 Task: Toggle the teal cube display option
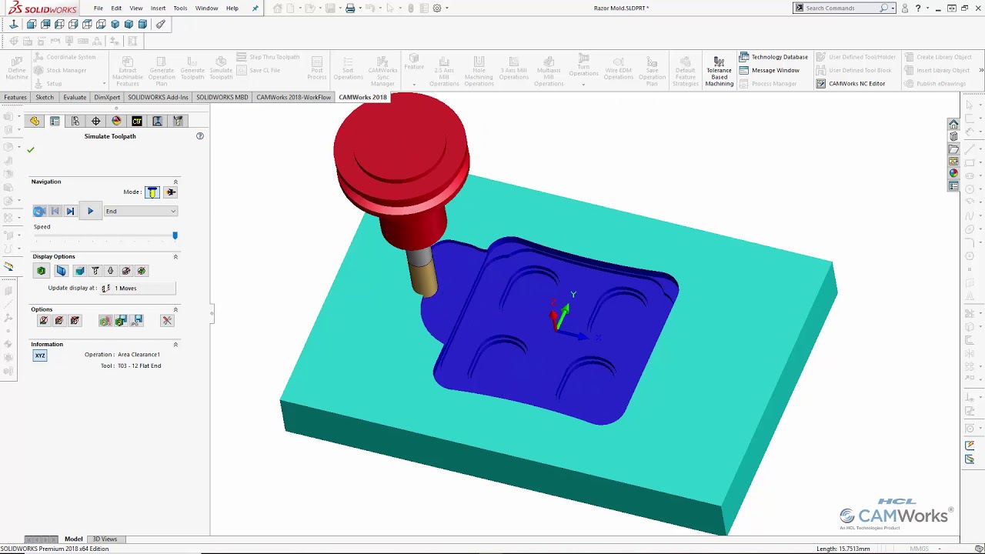coord(80,271)
